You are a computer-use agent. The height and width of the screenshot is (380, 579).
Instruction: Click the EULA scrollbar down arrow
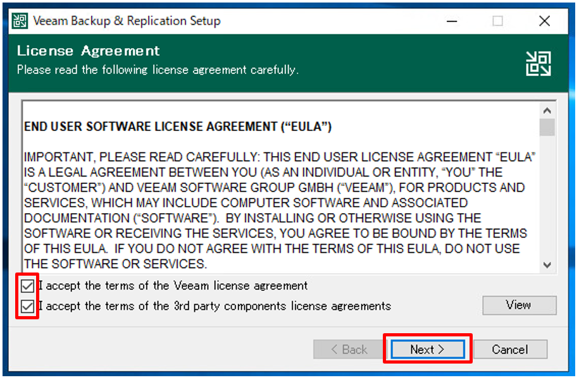547,265
